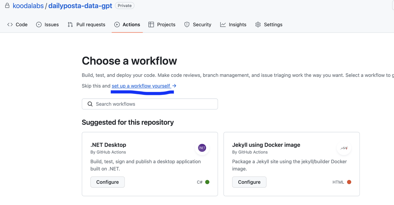Click the .NET purple logo
The width and height of the screenshot is (394, 205).
(202, 148)
